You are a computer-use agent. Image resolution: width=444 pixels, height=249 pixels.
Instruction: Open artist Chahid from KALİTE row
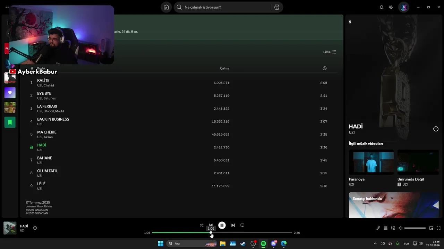coord(49,85)
